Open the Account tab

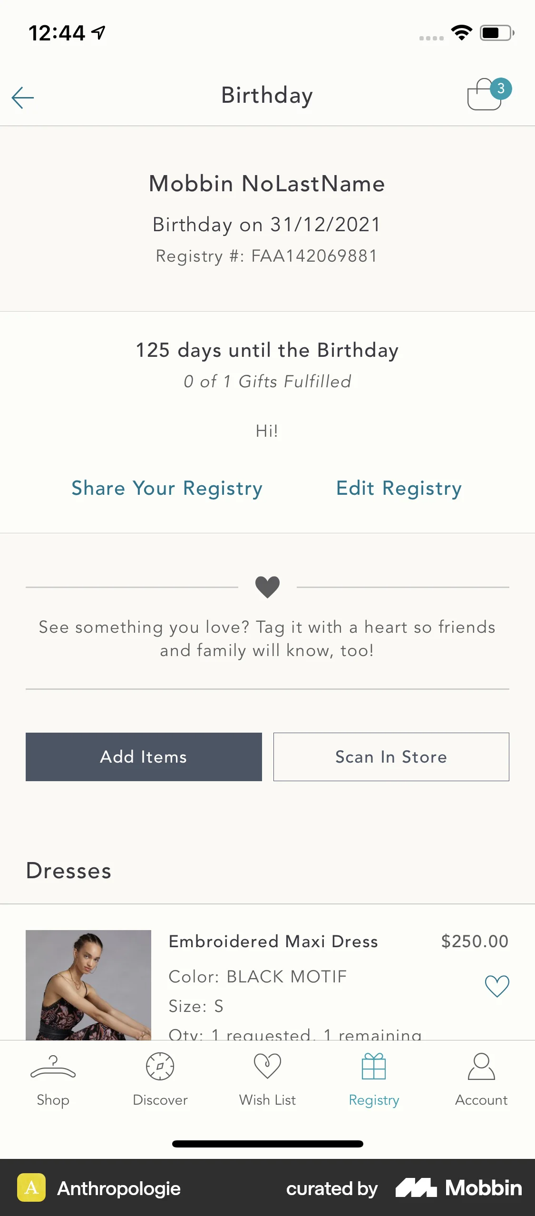click(481, 1080)
